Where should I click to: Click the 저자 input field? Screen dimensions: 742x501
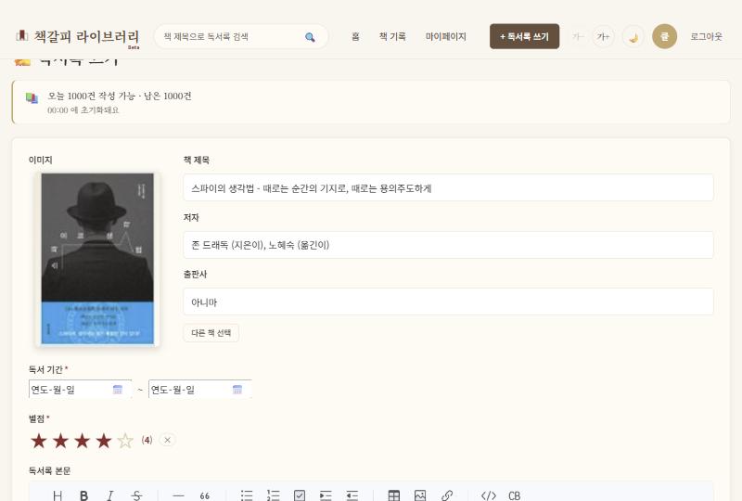click(448, 245)
